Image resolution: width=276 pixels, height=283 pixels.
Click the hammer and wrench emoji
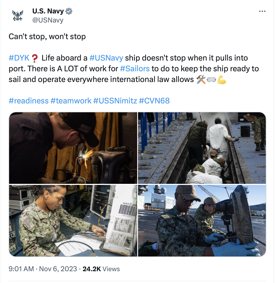coord(201,80)
